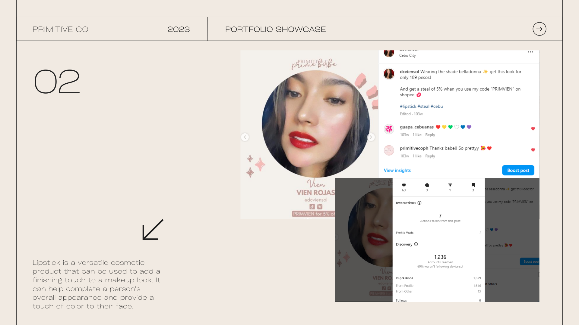Open the three-dots post options menu
The width and height of the screenshot is (579, 325).
coord(530,52)
